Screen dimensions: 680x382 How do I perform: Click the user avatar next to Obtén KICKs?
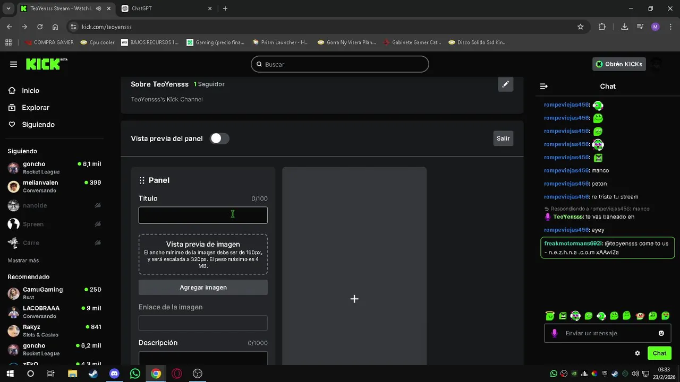click(657, 64)
